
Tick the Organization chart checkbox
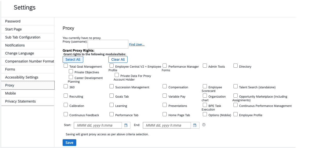(x=205, y=96)
